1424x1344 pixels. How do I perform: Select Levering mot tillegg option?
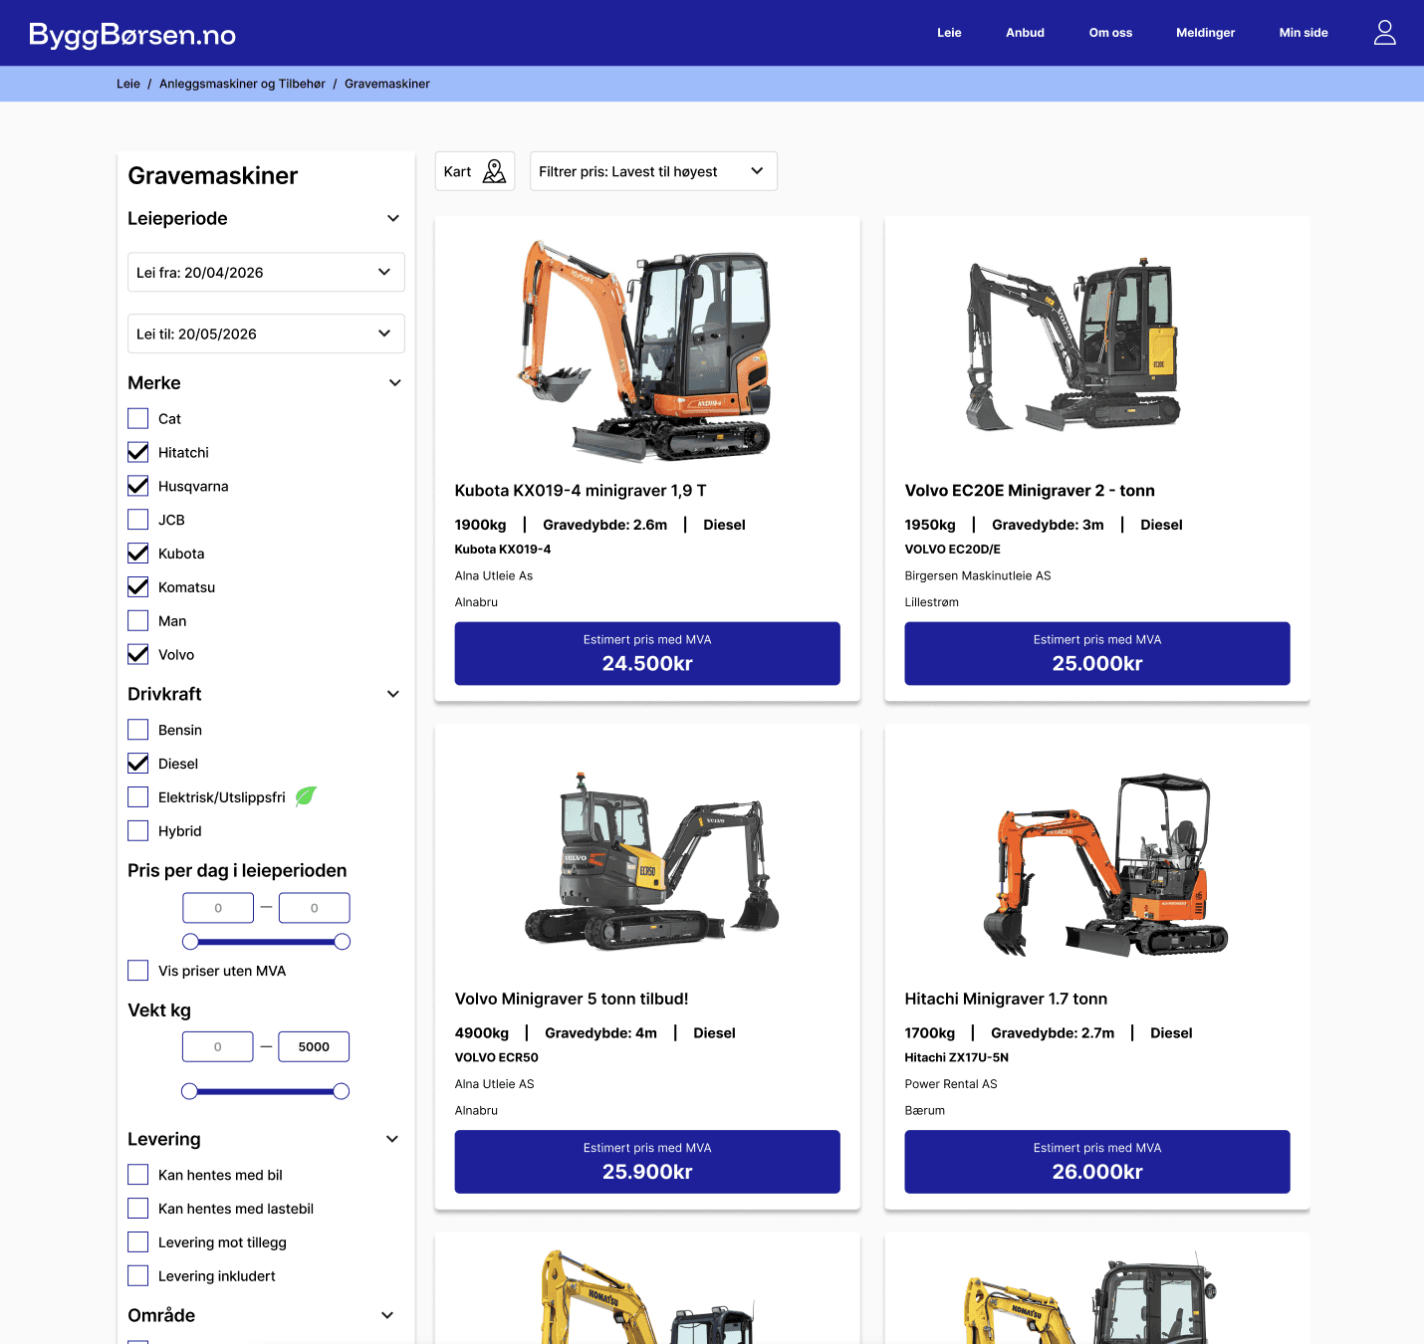pos(138,1242)
